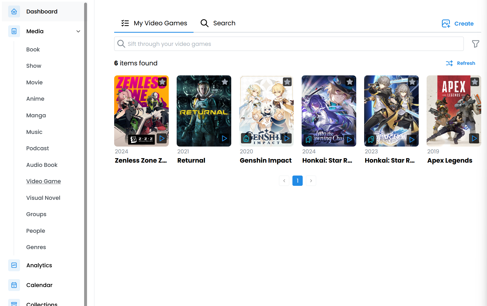Screen dimensions: 487x306
Task: Open the Movie section
Action: click(x=34, y=82)
